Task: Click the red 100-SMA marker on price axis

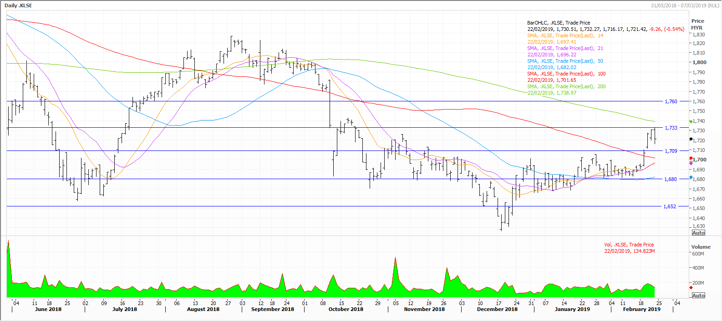Action: coord(691,158)
